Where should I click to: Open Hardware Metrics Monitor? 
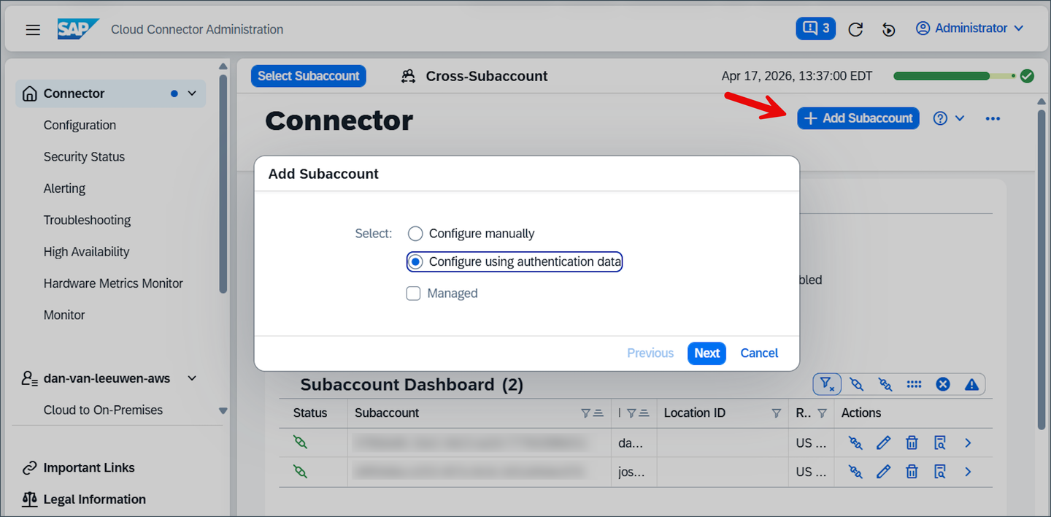point(113,283)
